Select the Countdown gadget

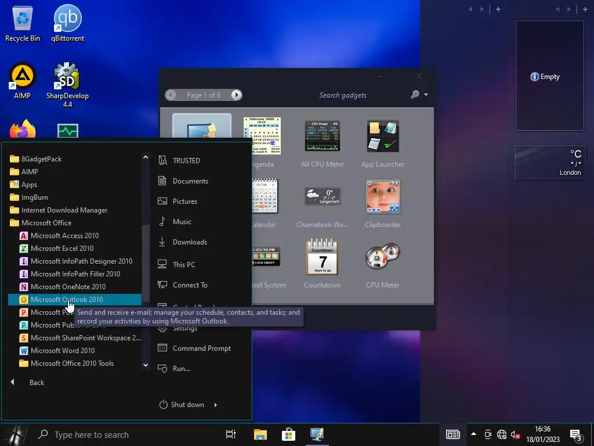point(322,264)
